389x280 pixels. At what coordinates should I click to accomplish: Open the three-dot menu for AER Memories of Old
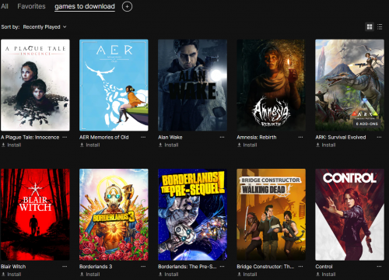(143, 137)
